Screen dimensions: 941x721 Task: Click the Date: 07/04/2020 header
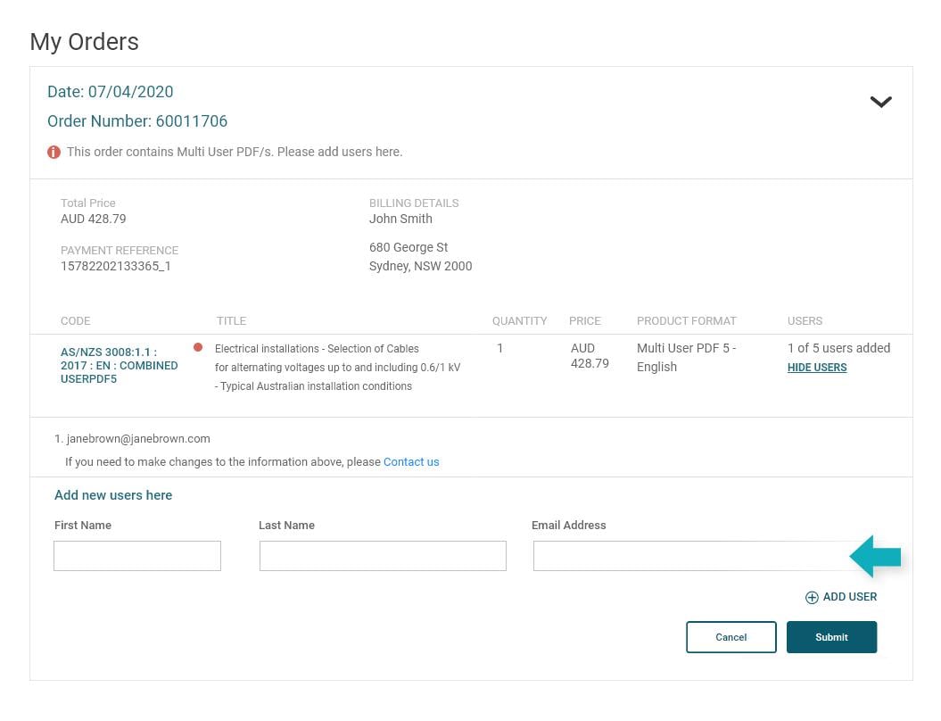[111, 91]
